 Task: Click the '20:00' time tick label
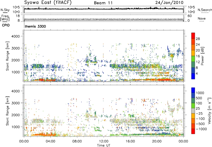click(x=157, y=141)
